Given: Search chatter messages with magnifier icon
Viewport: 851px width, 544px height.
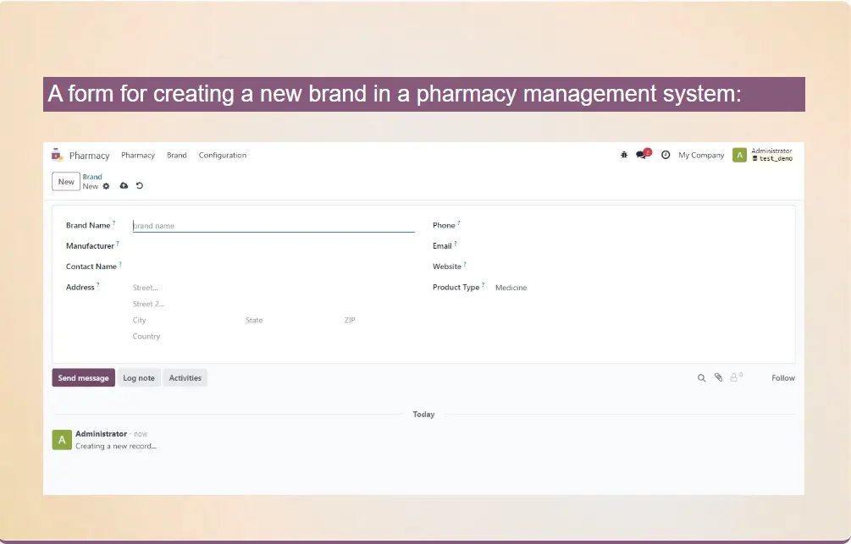Looking at the screenshot, I should (x=701, y=378).
